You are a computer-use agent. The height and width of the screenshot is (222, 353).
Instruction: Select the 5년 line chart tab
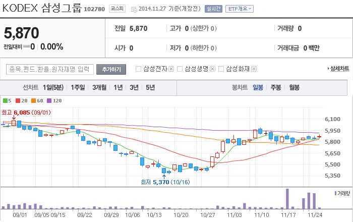150,87
